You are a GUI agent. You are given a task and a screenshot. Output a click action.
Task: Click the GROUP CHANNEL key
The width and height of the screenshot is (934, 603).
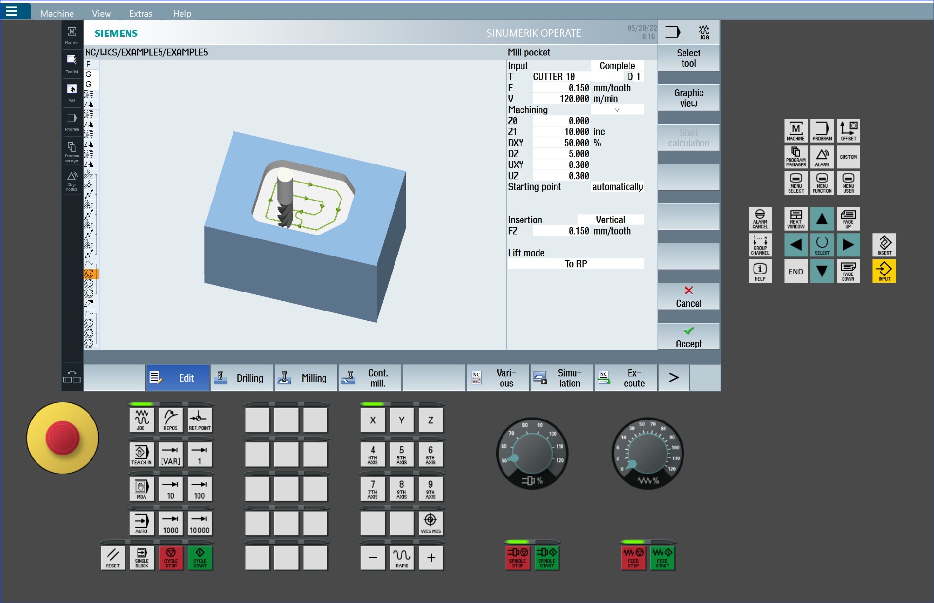point(760,245)
